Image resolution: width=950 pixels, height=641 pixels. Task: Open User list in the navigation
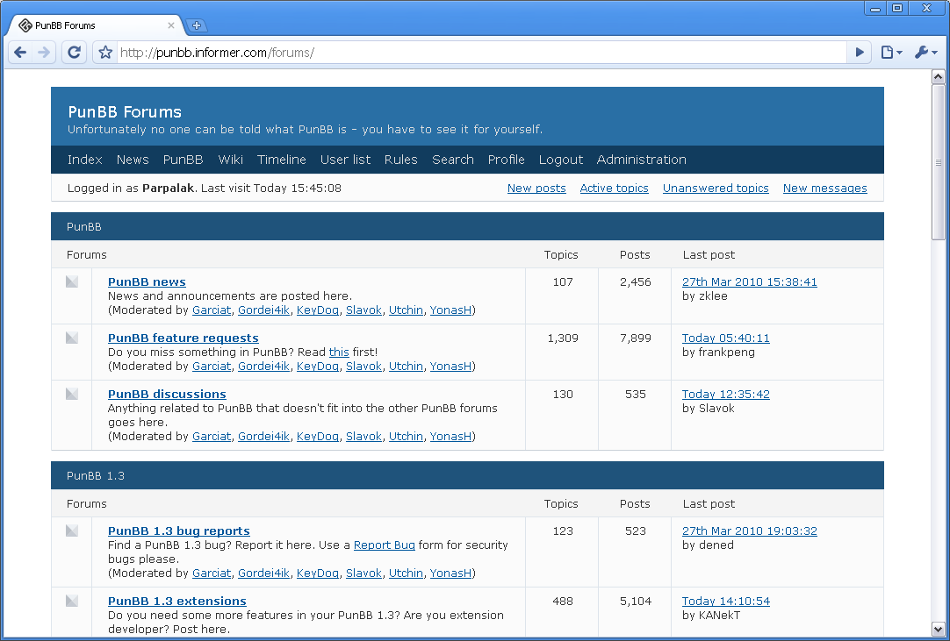[x=345, y=160]
